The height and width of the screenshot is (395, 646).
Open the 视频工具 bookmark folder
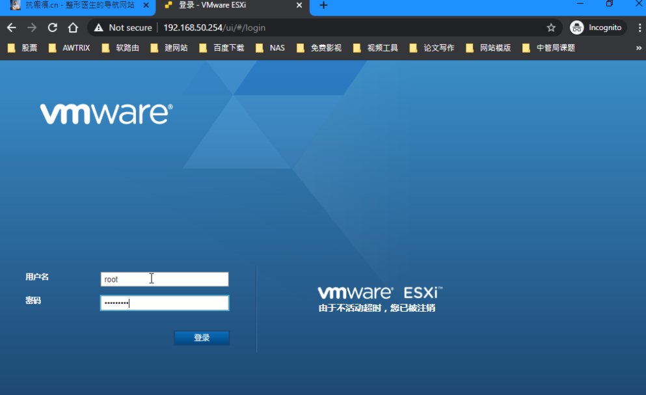coord(376,48)
